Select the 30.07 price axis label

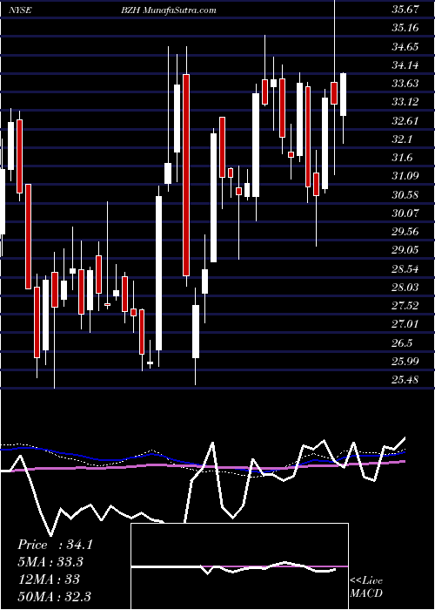tap(405, 213)
